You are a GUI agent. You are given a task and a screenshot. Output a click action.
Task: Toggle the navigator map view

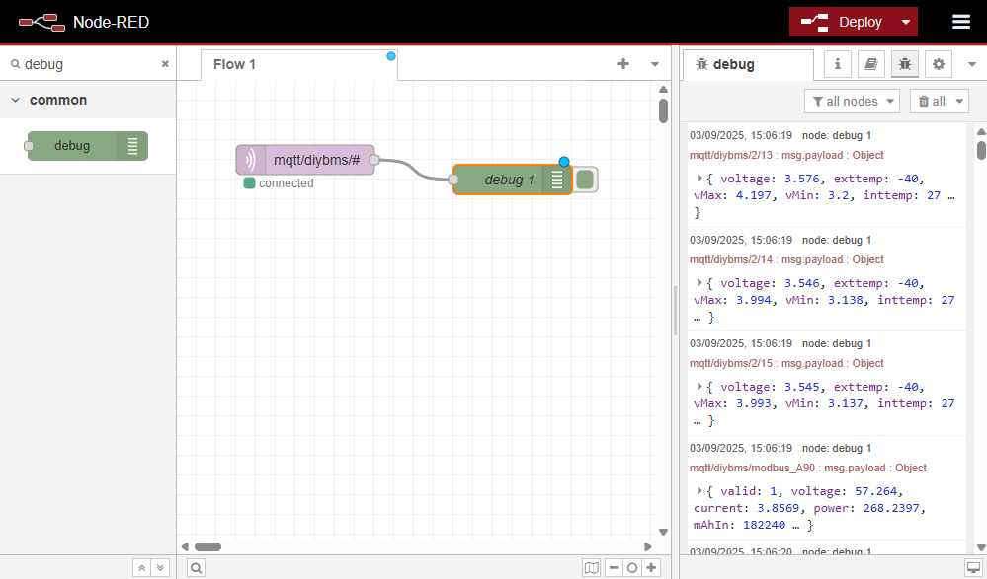click(591, 567)
